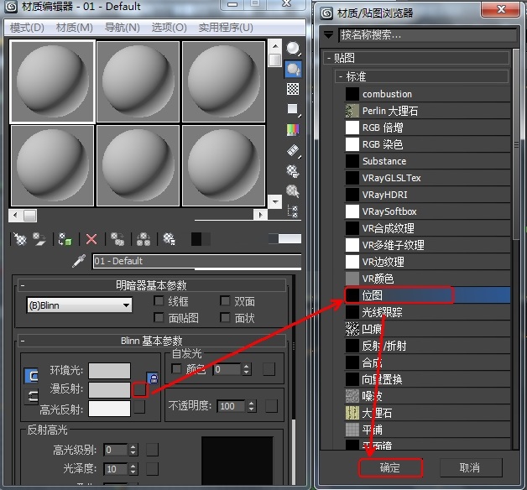Click the red X Reset Map icon
This screenshot has width=527, height=490.
click(91, 239)
